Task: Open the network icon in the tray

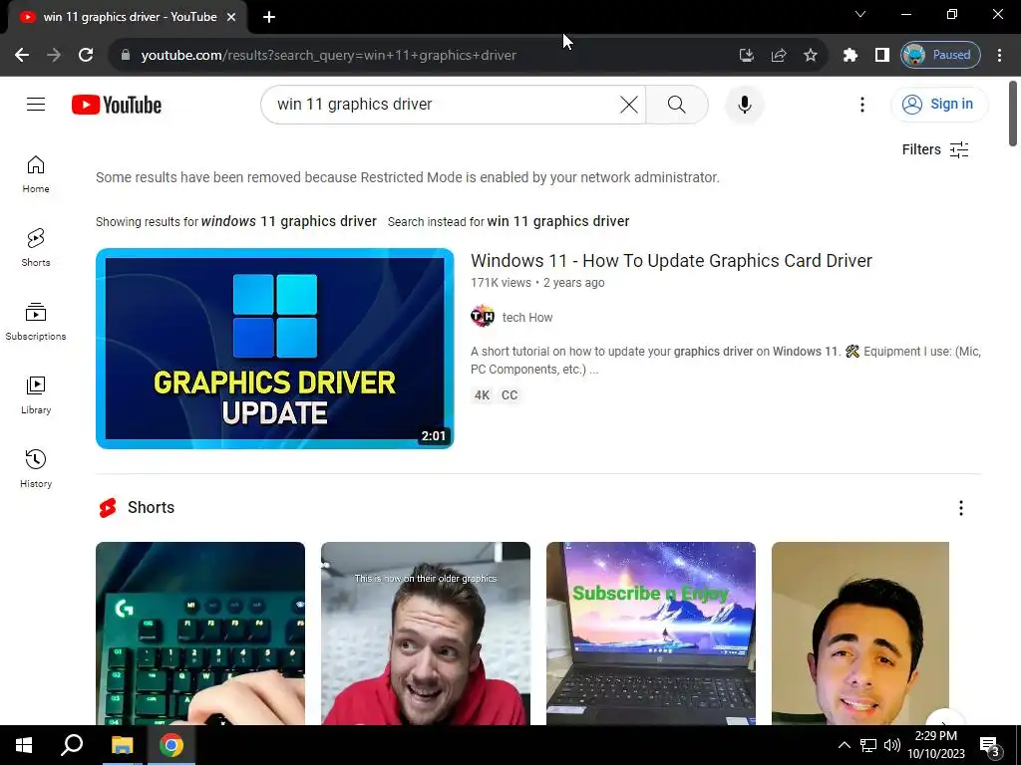Action: pos(868,745)
